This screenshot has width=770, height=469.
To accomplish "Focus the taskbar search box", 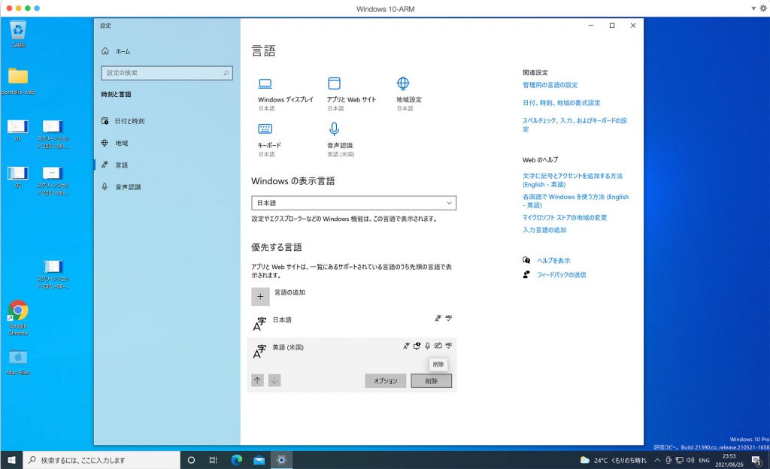I will click(102, 460).
